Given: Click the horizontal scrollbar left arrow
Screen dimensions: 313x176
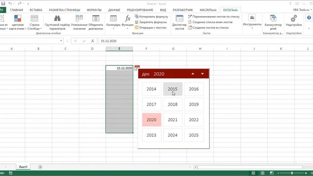Looking at the screenshot, I should point(196,167).
